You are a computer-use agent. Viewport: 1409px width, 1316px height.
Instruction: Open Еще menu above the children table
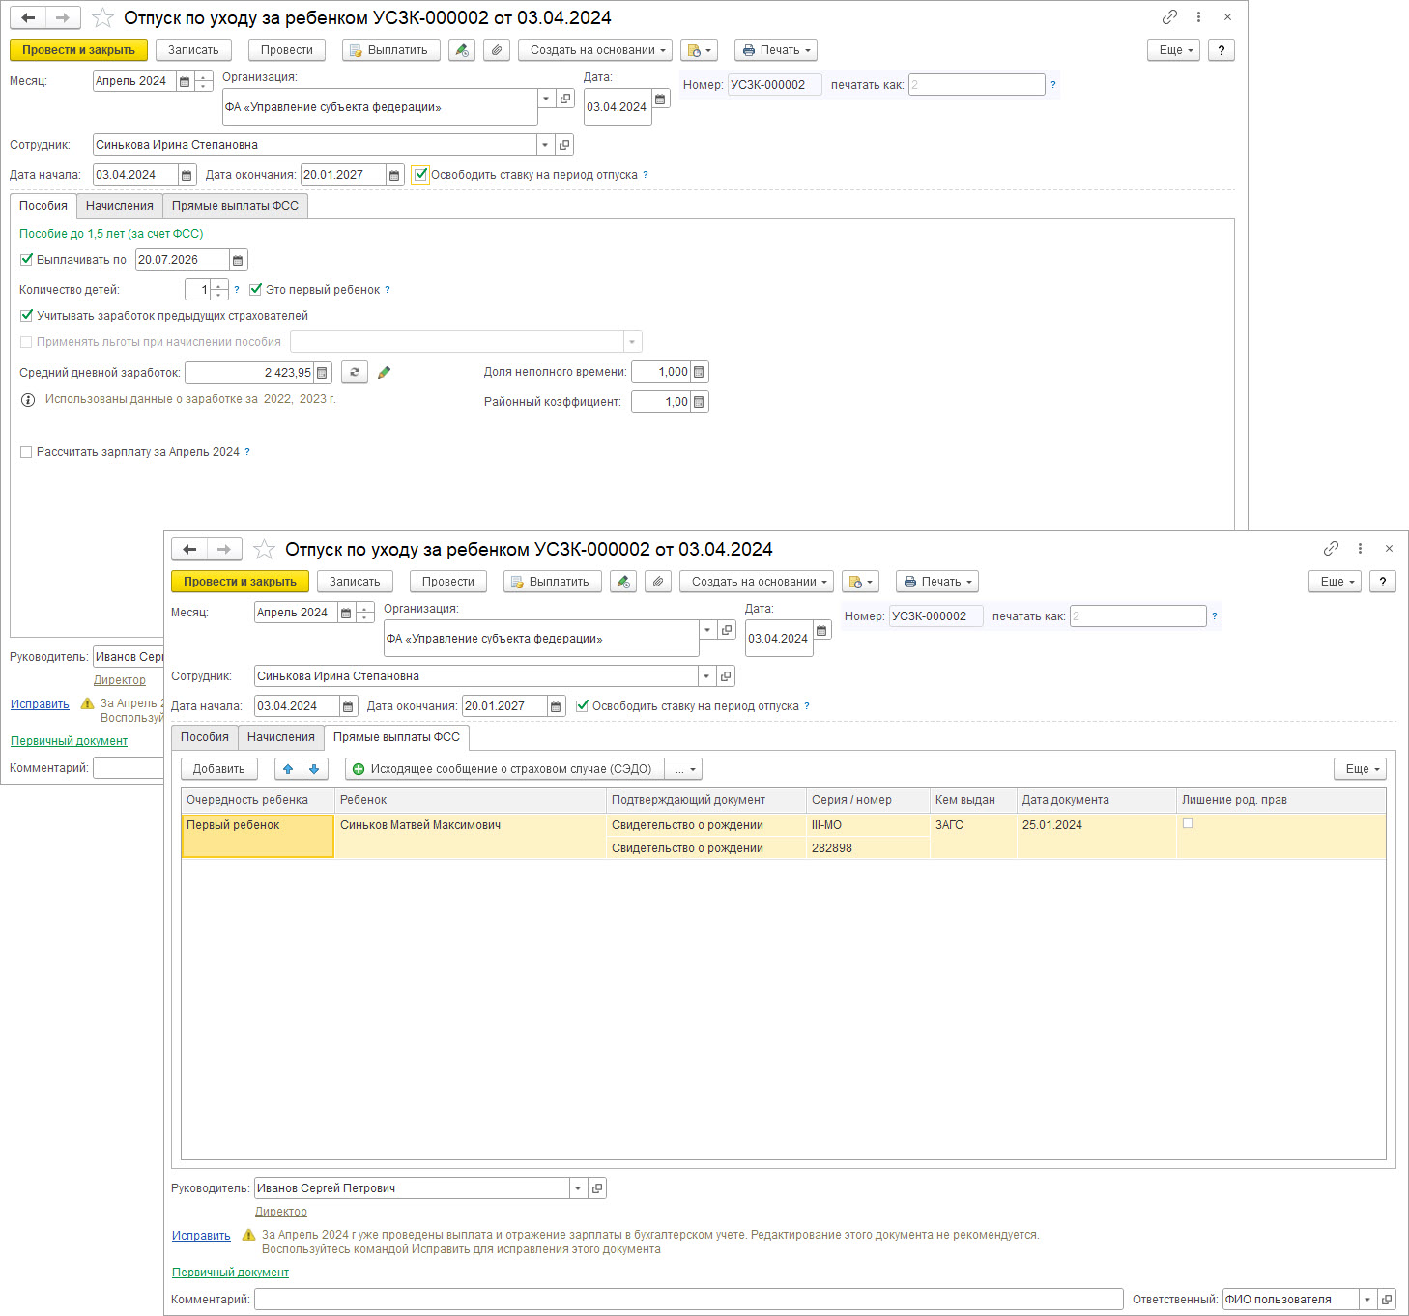point(1361,769)
